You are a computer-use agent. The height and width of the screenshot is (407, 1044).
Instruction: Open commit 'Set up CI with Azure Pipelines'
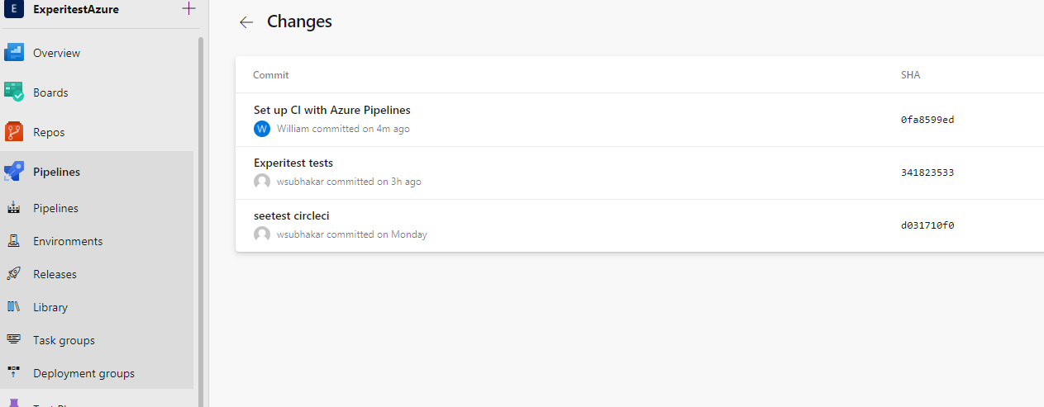click(x=332, y=110)
